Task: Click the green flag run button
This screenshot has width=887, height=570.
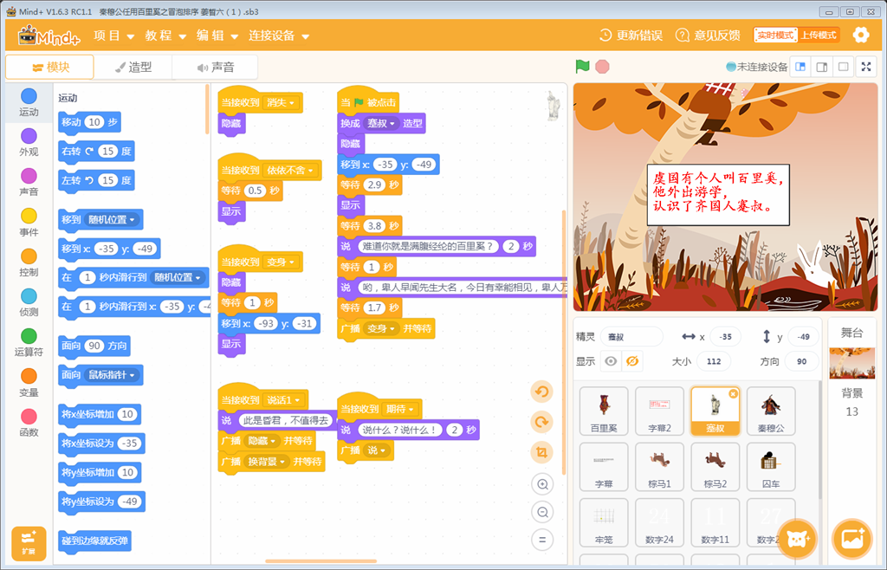Action: coord(582,66)
